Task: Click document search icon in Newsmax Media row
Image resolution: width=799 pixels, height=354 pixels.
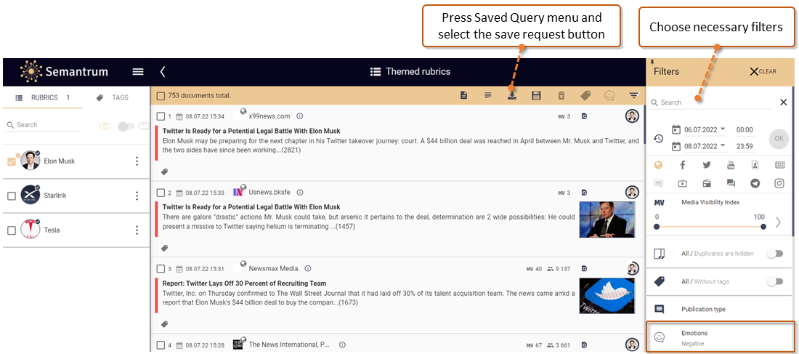Action: (584, 268)
